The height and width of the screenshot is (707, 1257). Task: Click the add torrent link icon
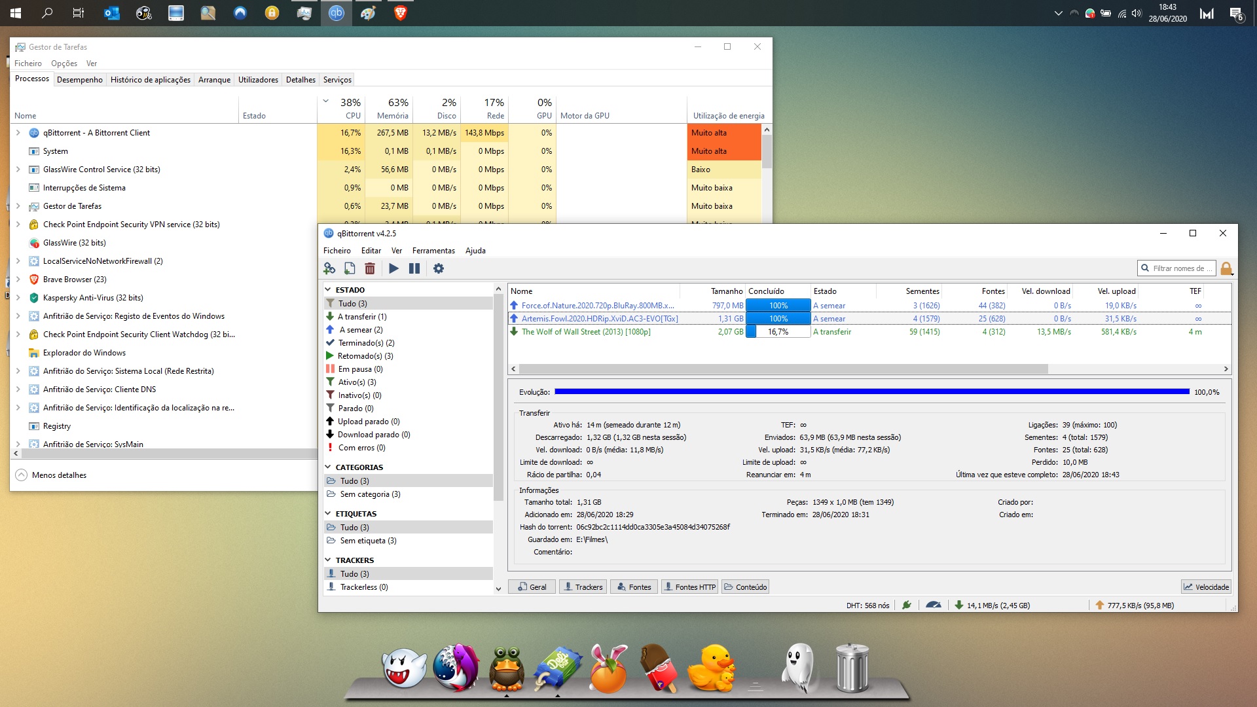[329, 268]
